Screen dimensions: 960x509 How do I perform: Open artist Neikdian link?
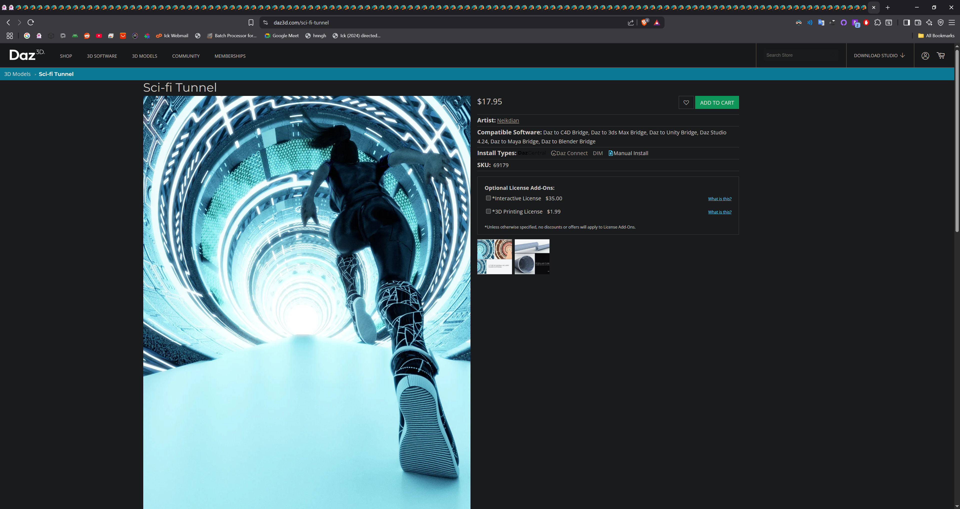[508, 120]
